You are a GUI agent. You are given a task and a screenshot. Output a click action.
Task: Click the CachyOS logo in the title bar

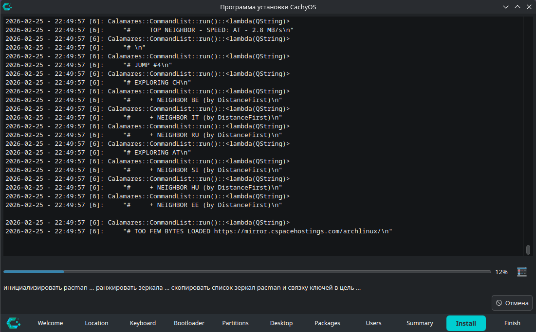pyautogui.click(x=7, y=6)
